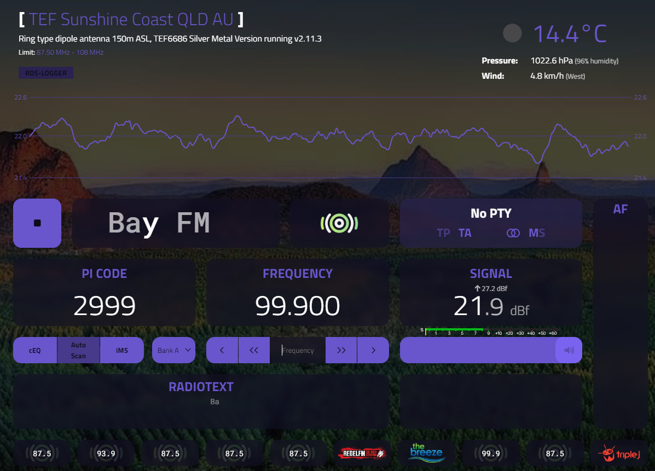Select the 99.9 preset button
This screenshot has width=655, height=471.
(x=490, y=453)
